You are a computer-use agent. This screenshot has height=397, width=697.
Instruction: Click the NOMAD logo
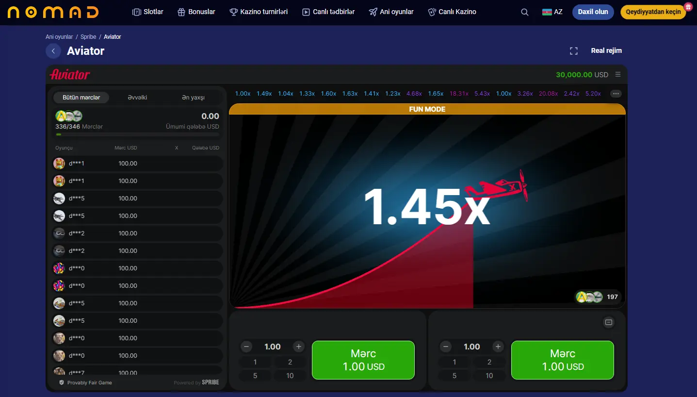(x=53, y=12)
